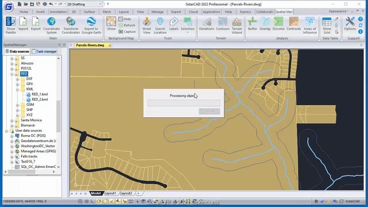Click the Undo arrow in quick access toolbar

[51, 4]
